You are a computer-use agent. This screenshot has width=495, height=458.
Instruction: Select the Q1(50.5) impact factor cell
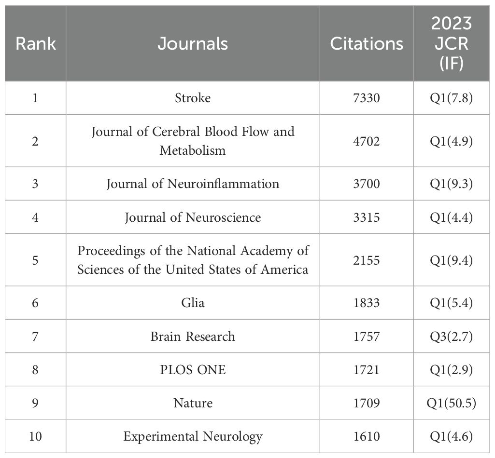(451, 403)
